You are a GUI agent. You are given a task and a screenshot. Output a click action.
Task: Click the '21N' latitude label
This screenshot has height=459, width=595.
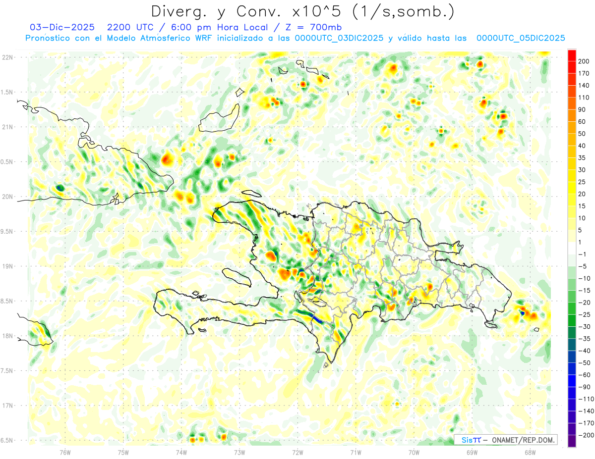(7, 127)
